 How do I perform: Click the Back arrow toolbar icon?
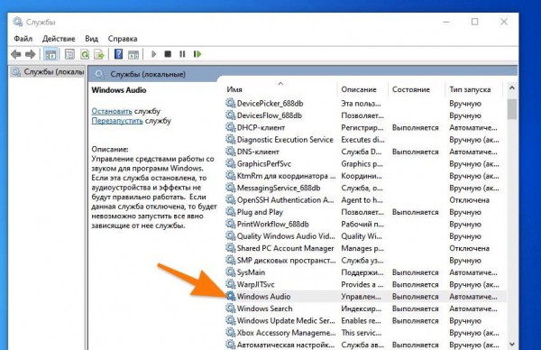pyautogui.click(x=16, y=54)
